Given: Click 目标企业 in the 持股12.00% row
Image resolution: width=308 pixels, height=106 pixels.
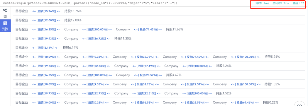Looking at the screenshot, I should point(22,20).
